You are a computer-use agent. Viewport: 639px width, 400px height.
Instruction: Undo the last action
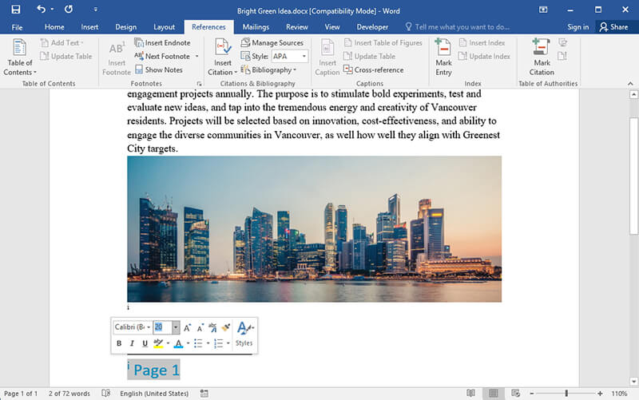(42, 9)
